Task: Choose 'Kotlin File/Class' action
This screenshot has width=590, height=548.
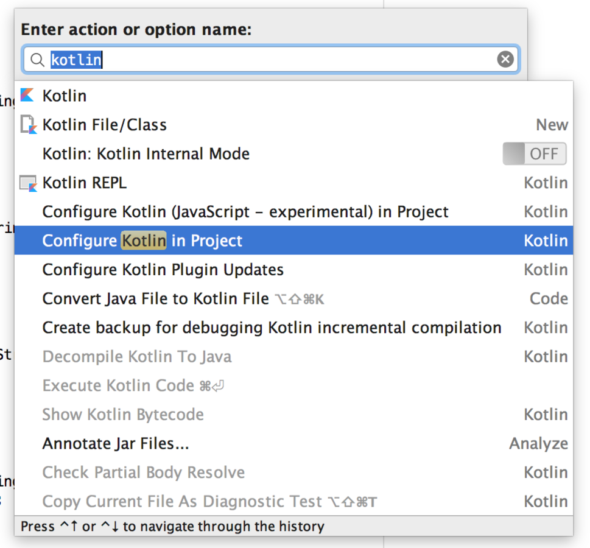Action: pyautogui.click(x=293, y=125)
